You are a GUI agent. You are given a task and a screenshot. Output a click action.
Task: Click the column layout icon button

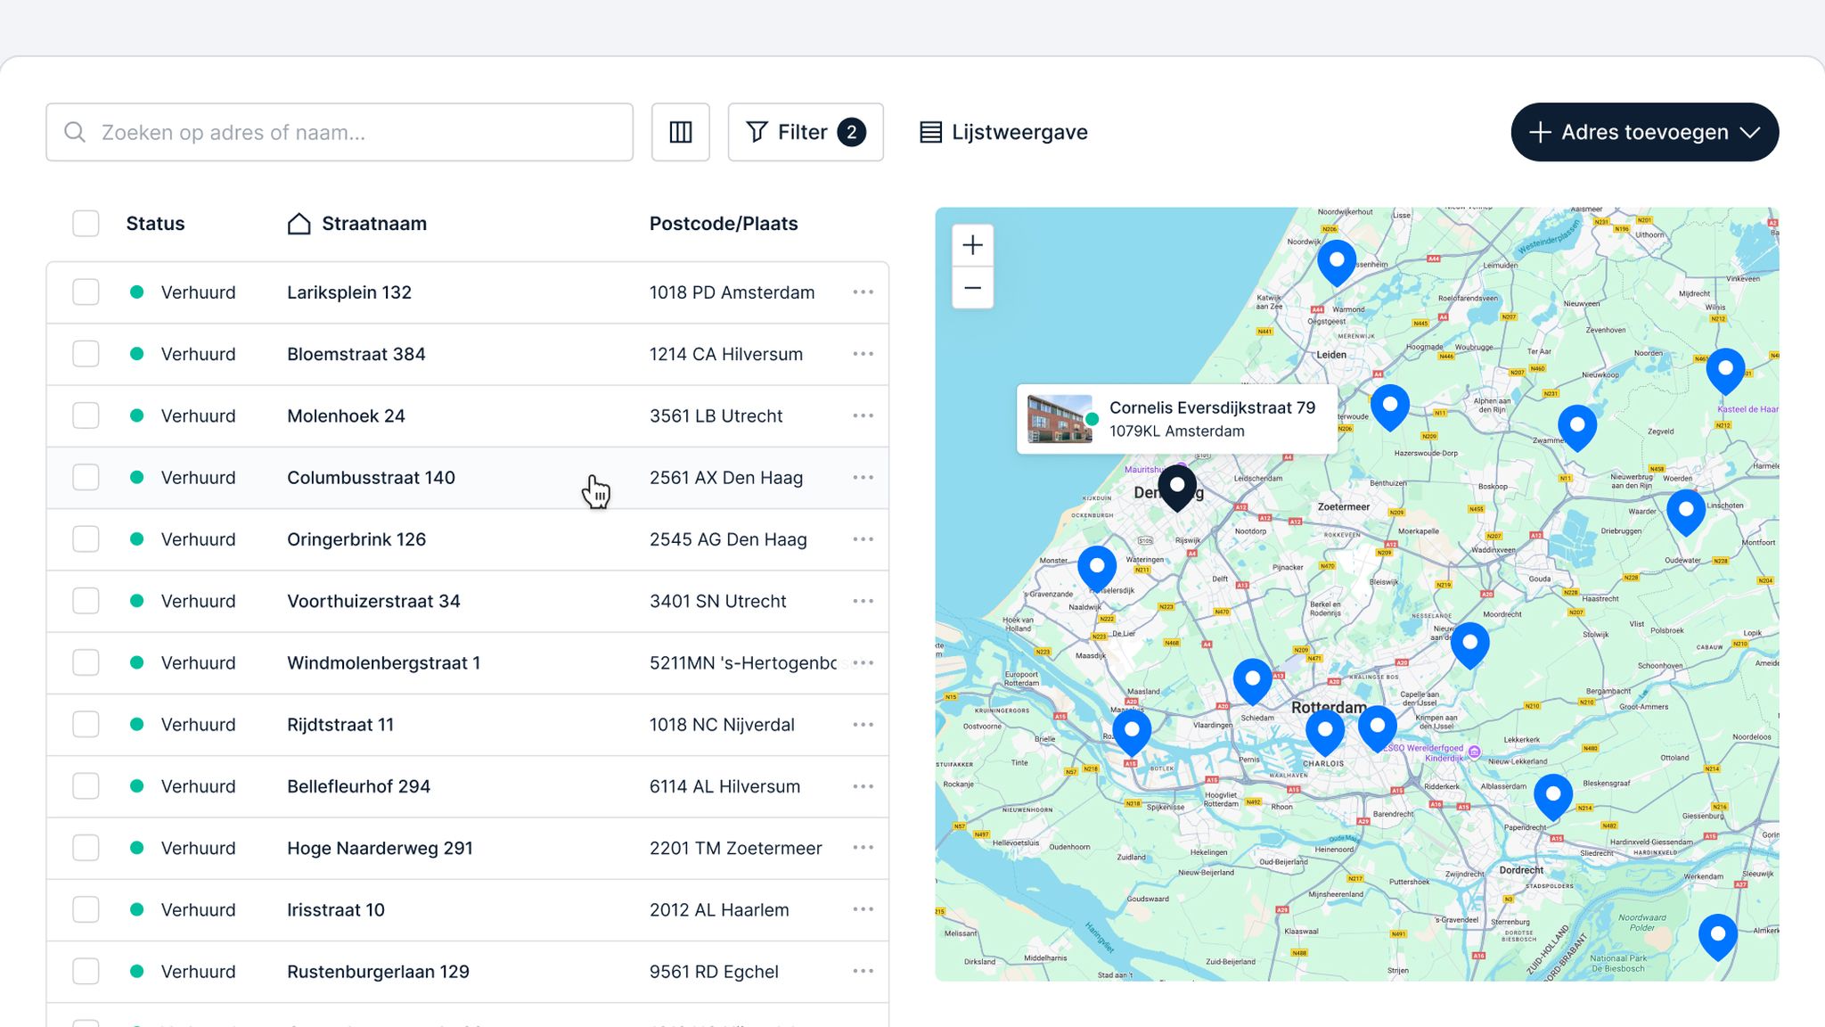click(x=680, y=132)
